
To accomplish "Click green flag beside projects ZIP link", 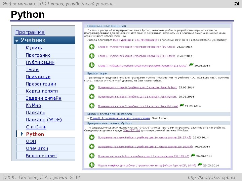I will [x=193, y=155].
